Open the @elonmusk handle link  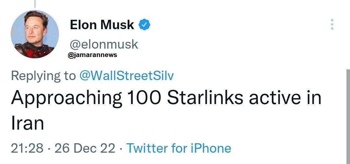(104, 44)
